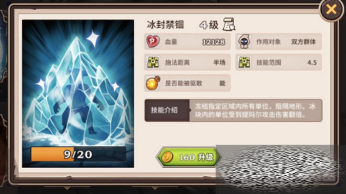Open the scroll detail icon beside 4级
The image size is (346, 194).
tap(229, 24)
